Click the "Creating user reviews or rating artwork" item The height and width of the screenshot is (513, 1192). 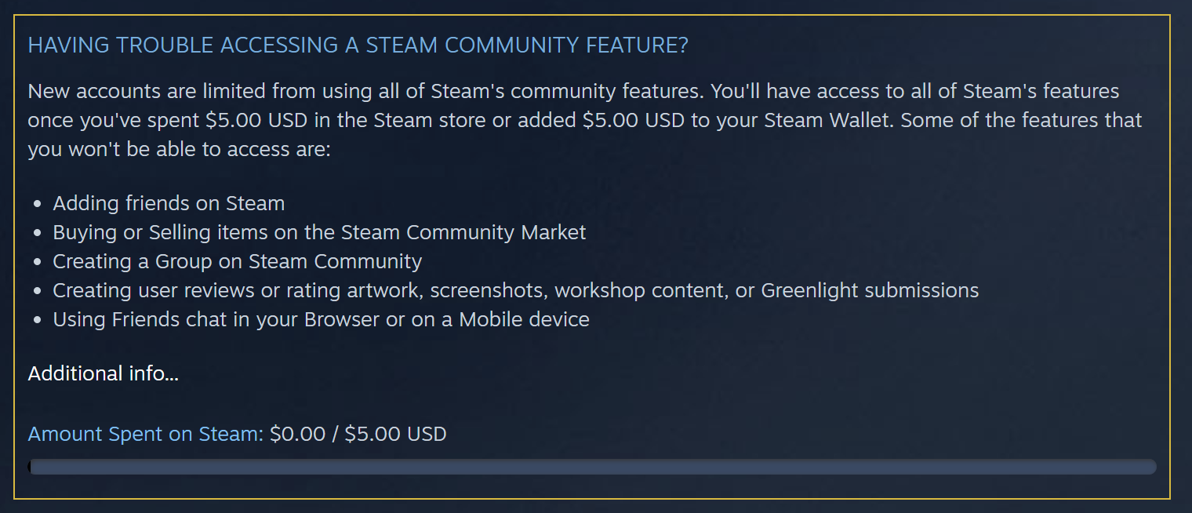(515, 290)
